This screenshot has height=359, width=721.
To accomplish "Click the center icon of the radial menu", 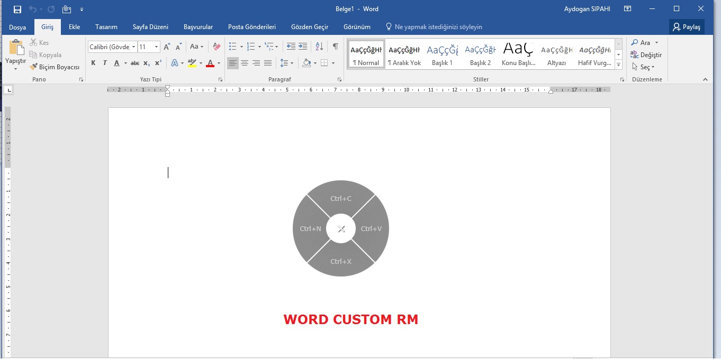I will pos(341,229).
